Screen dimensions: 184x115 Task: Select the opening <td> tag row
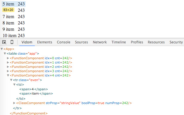[x=20, y=85]
